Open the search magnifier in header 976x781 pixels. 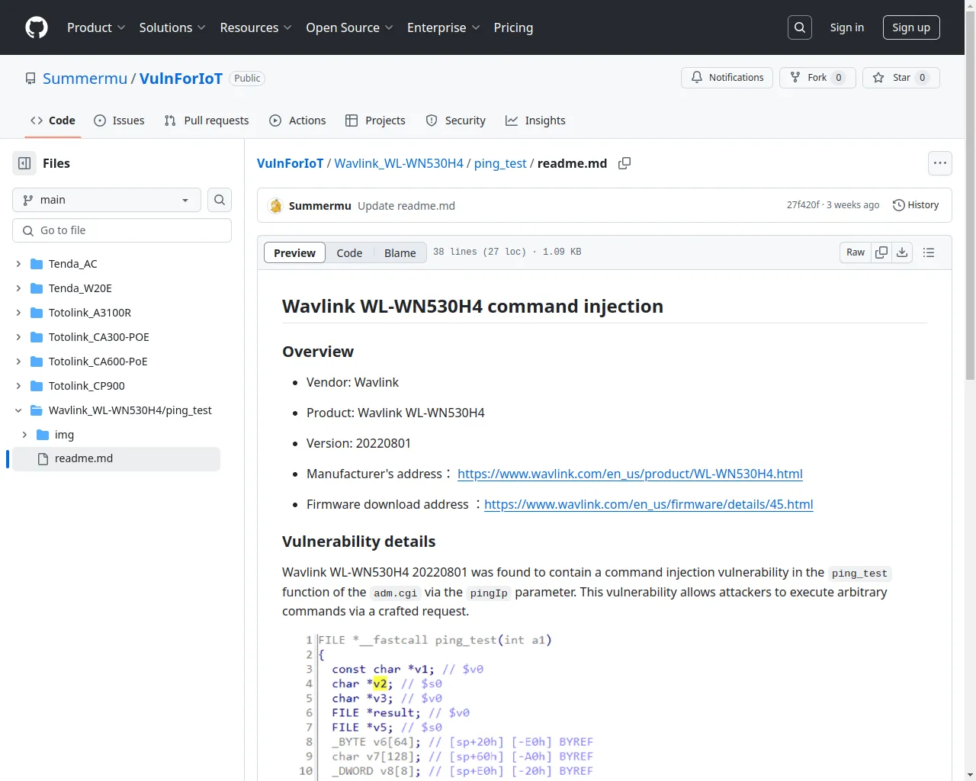(800, 27)
